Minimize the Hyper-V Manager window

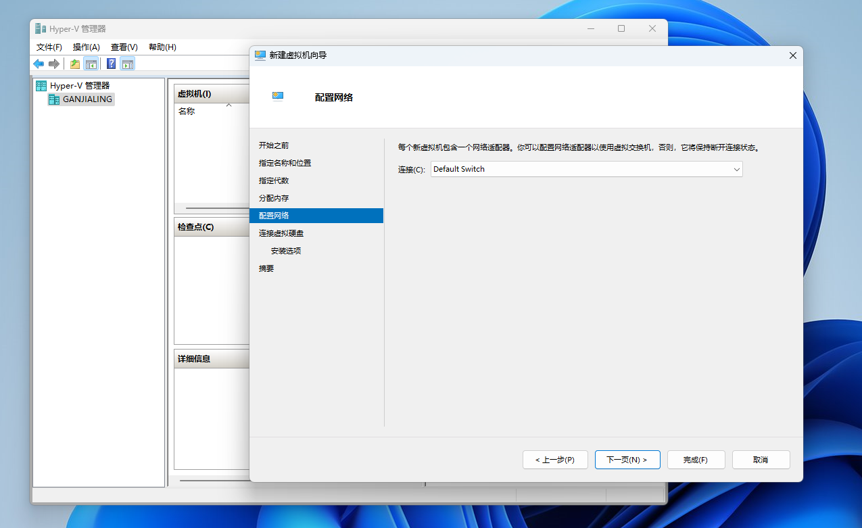pyautogui.click(x=590, y=28)
